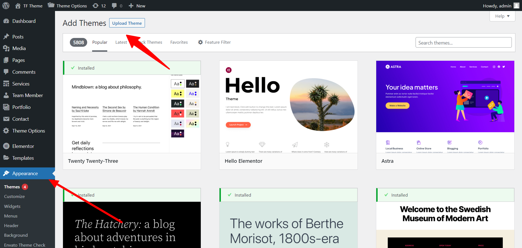
Task: Click the WordPress logo icon
Action: (6, 5)
